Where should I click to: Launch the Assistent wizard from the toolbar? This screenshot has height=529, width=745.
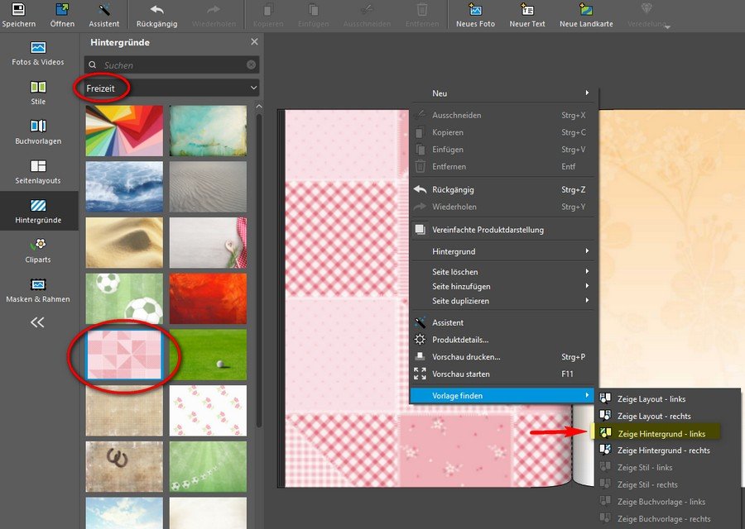pyautogui.click(x=104, y=11)
